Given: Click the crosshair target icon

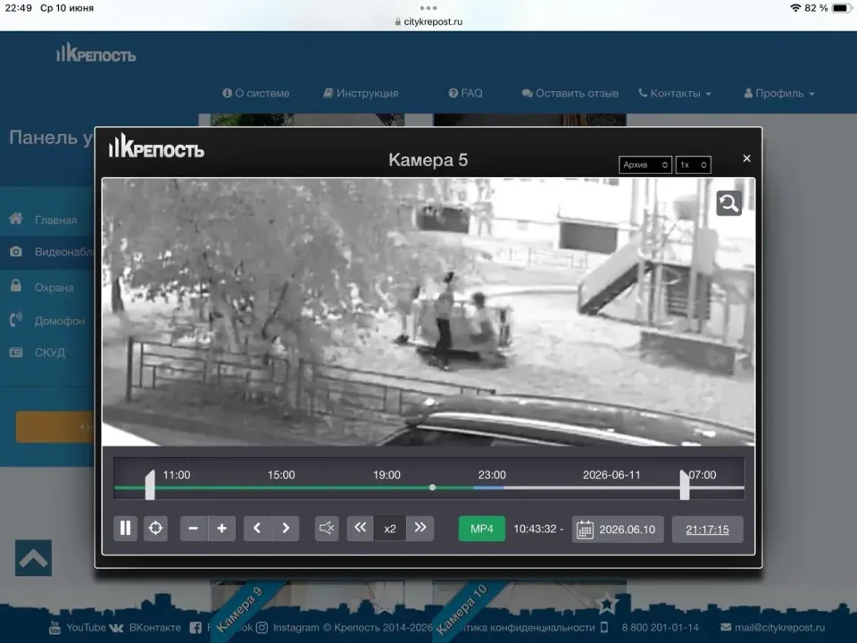Looking at the screenshot, I should (155, 528).
